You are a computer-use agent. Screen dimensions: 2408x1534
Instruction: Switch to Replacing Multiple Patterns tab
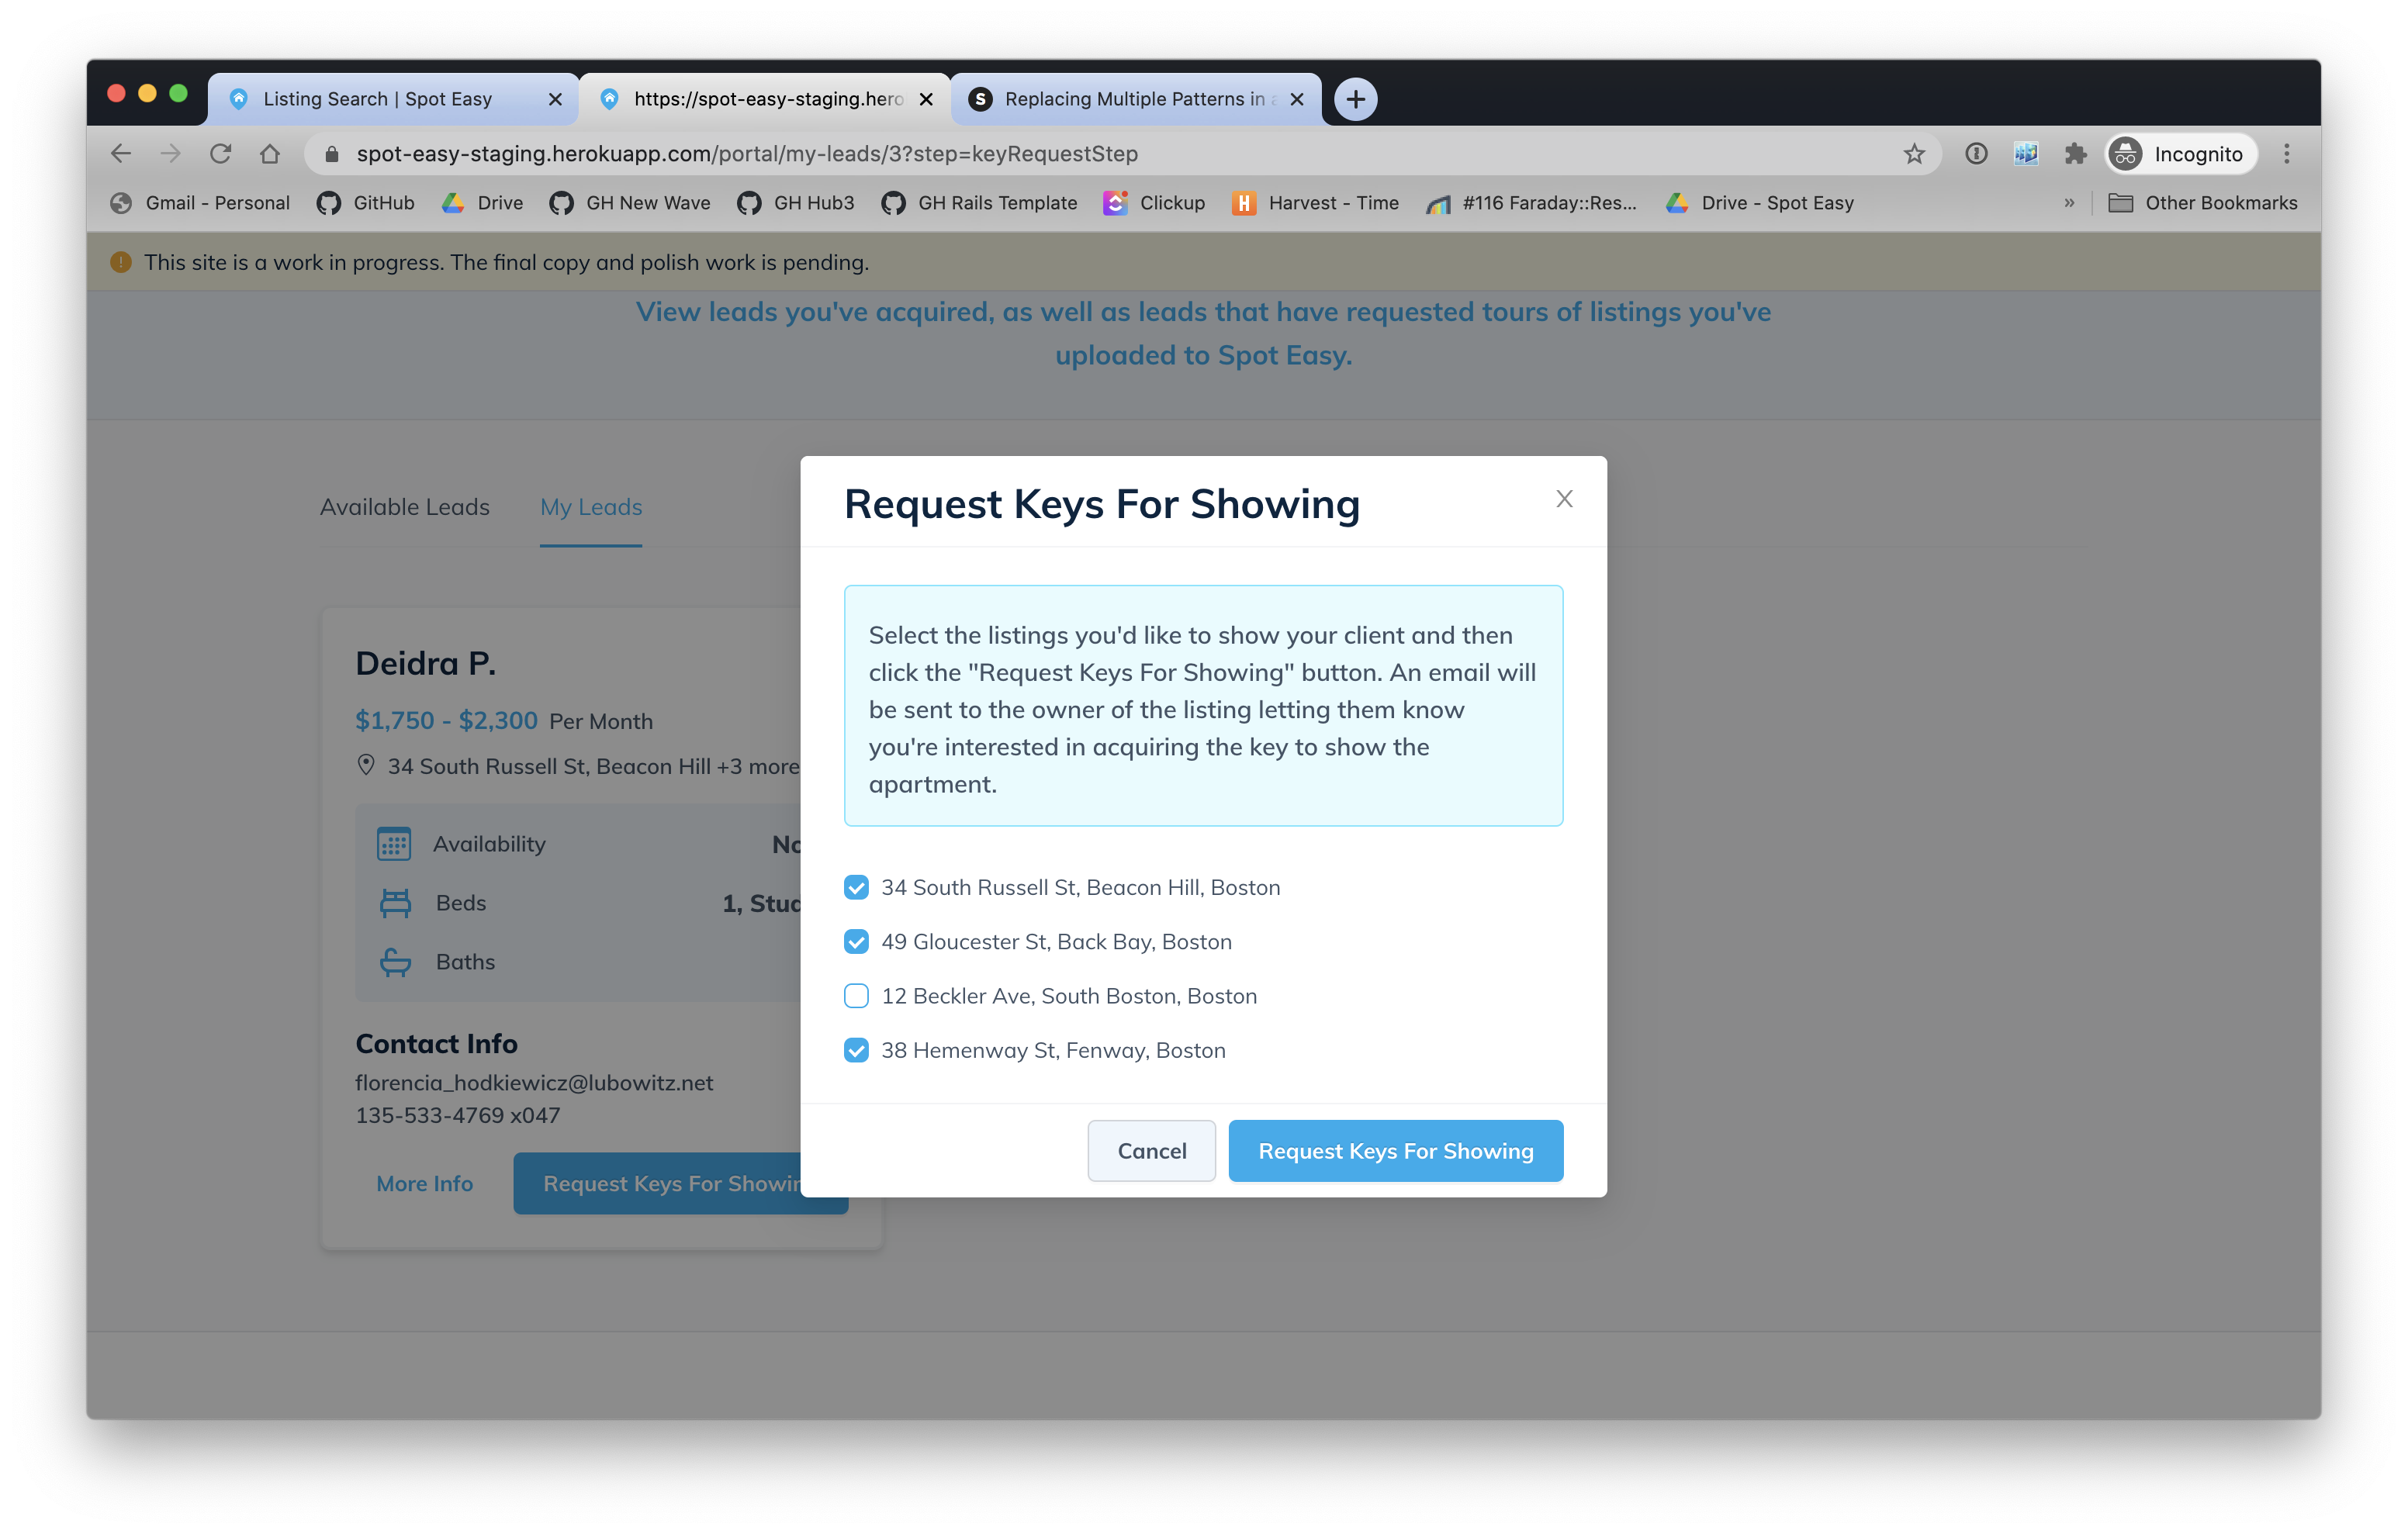tap(1134, 99)
